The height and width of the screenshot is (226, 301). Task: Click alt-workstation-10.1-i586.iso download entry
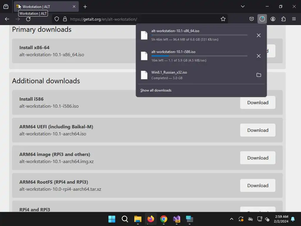point(195,56)
